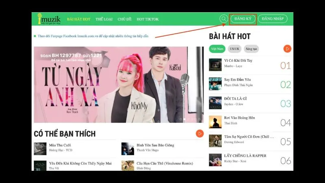Click rank number 03
Image resolution: width=325 pixels, height=183 pixels.
[286, 104]
